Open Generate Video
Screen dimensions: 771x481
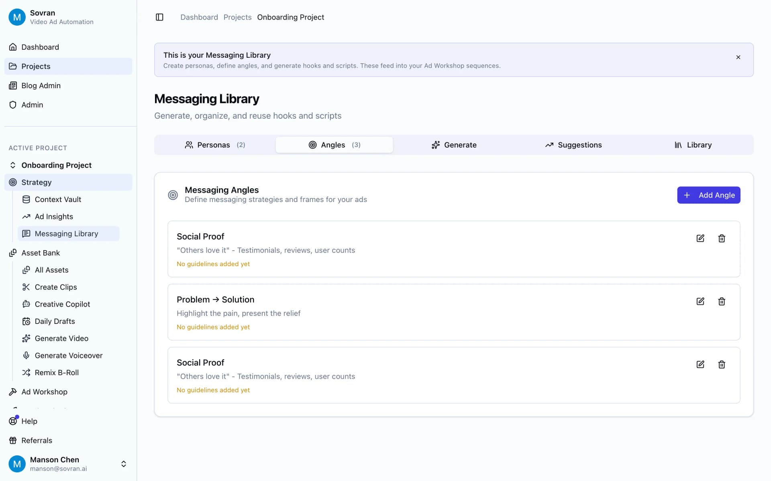(x=68, y=338)
